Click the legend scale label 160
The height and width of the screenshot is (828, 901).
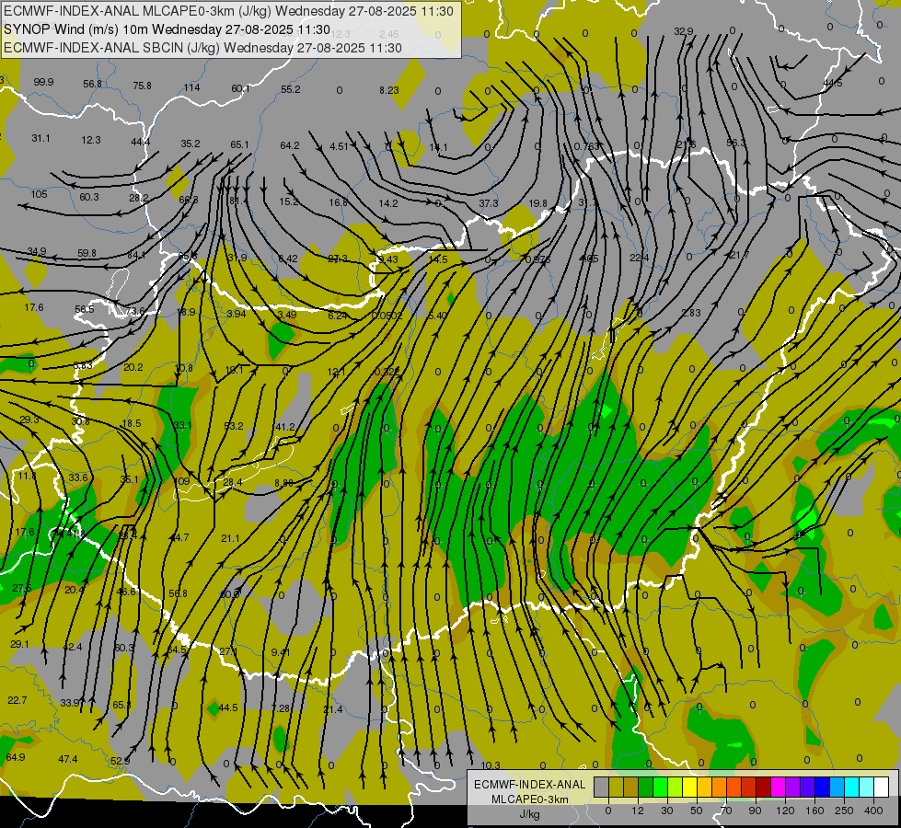[814, 811]
